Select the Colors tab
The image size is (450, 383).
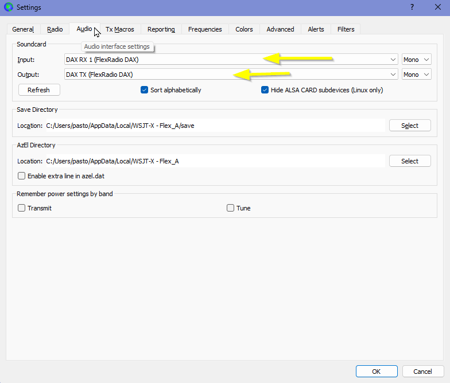point(244,29)
